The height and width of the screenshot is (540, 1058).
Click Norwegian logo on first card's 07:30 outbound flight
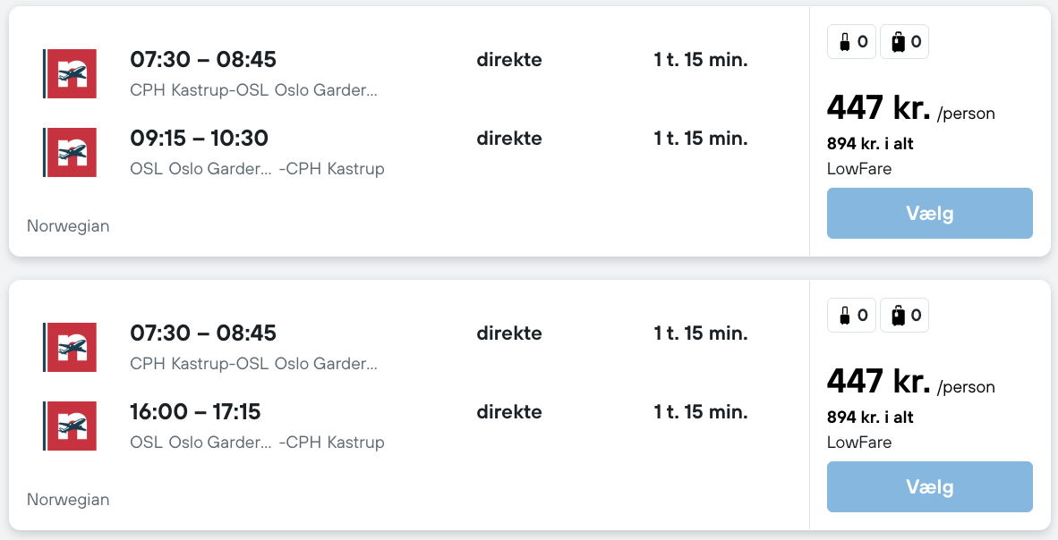click(x=71, y=73)
